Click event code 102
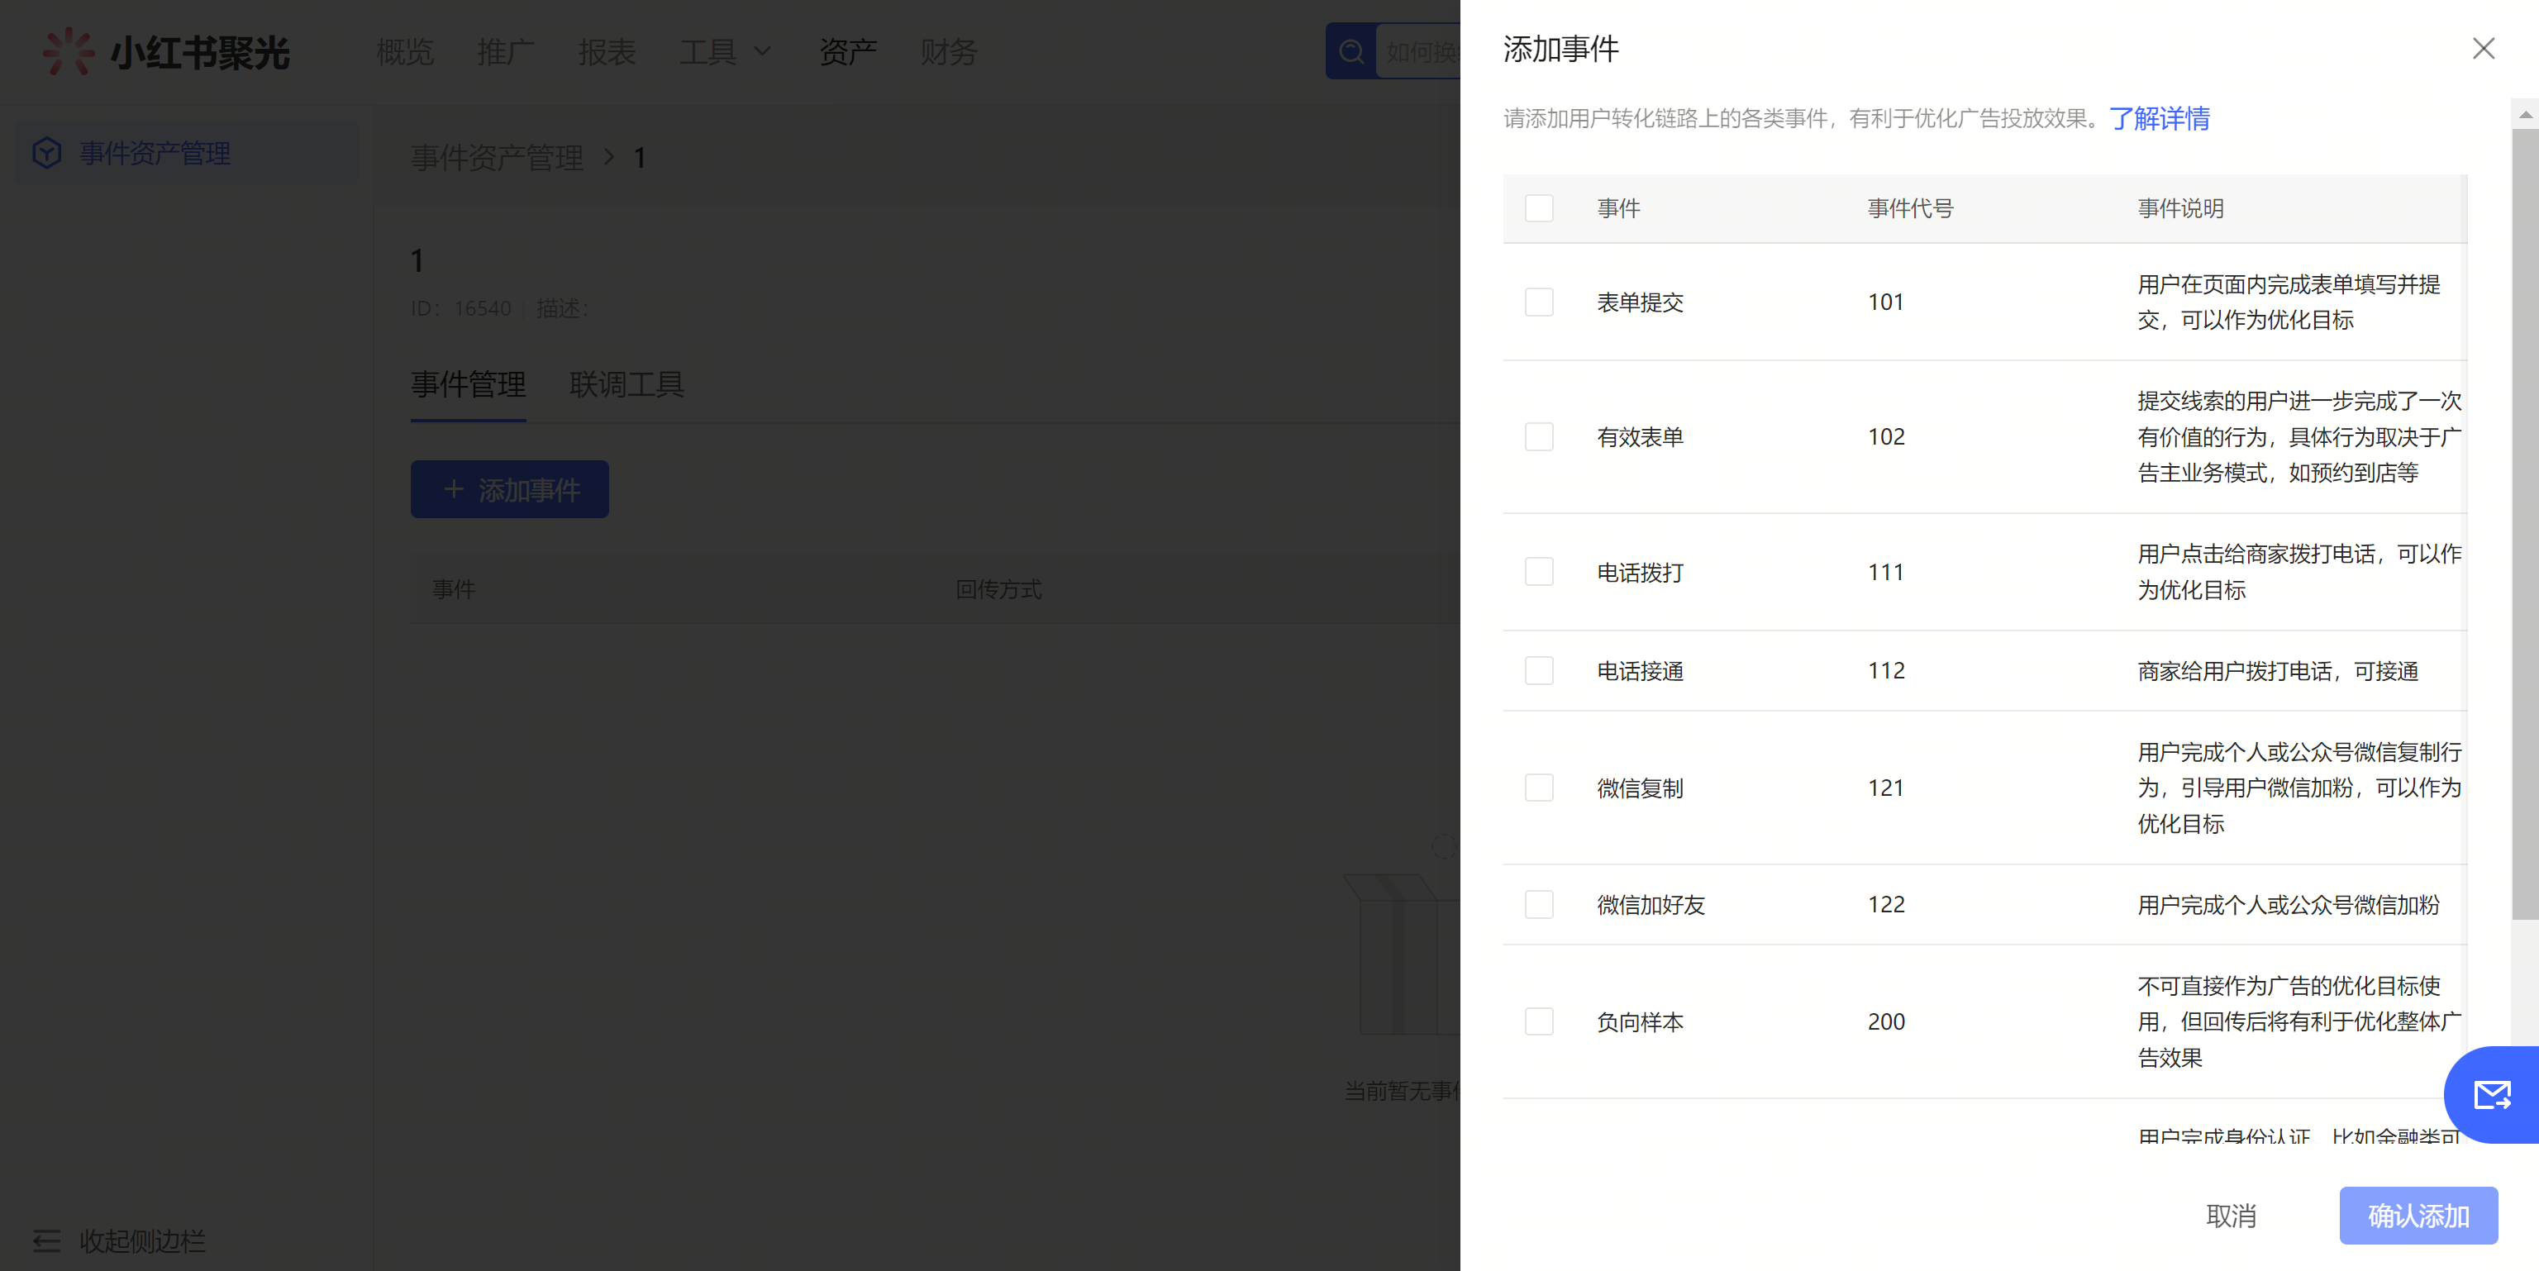The image size is (2539, 1271). pyautogui.click(x=1885, y=436)
